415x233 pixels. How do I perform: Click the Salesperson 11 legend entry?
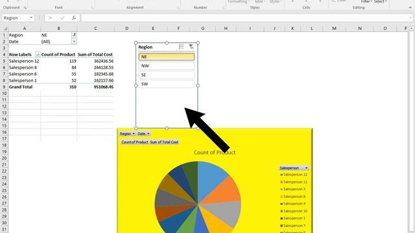tap(294, 182)
